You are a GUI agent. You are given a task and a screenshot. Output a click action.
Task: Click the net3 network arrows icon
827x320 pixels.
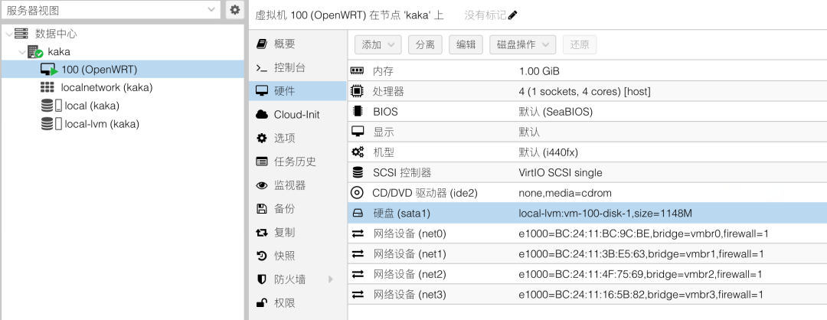pyautogui.click(x=358, y=295)
